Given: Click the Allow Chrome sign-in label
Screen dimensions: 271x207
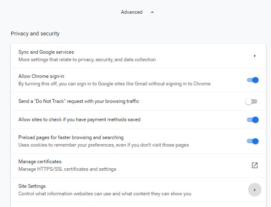Looking at the screenshot, I should pyautogui.click(x=41, y=76).
